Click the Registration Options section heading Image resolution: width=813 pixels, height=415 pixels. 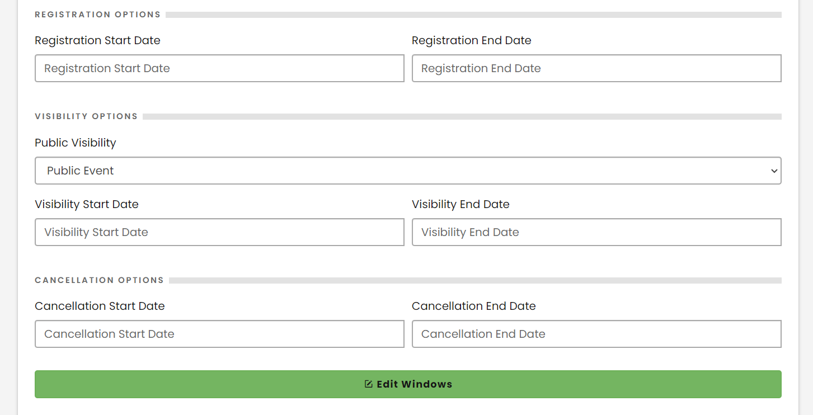click(97, 15)
